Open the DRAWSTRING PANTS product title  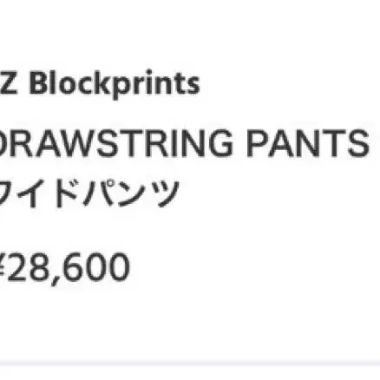(185, 143)
